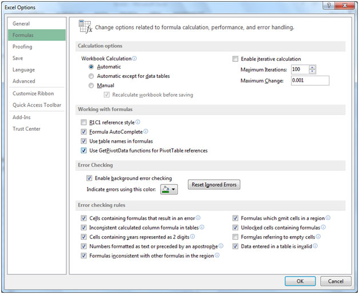
Task: Open the error indicator color dropdown
Action: click(x=169, y=189)
